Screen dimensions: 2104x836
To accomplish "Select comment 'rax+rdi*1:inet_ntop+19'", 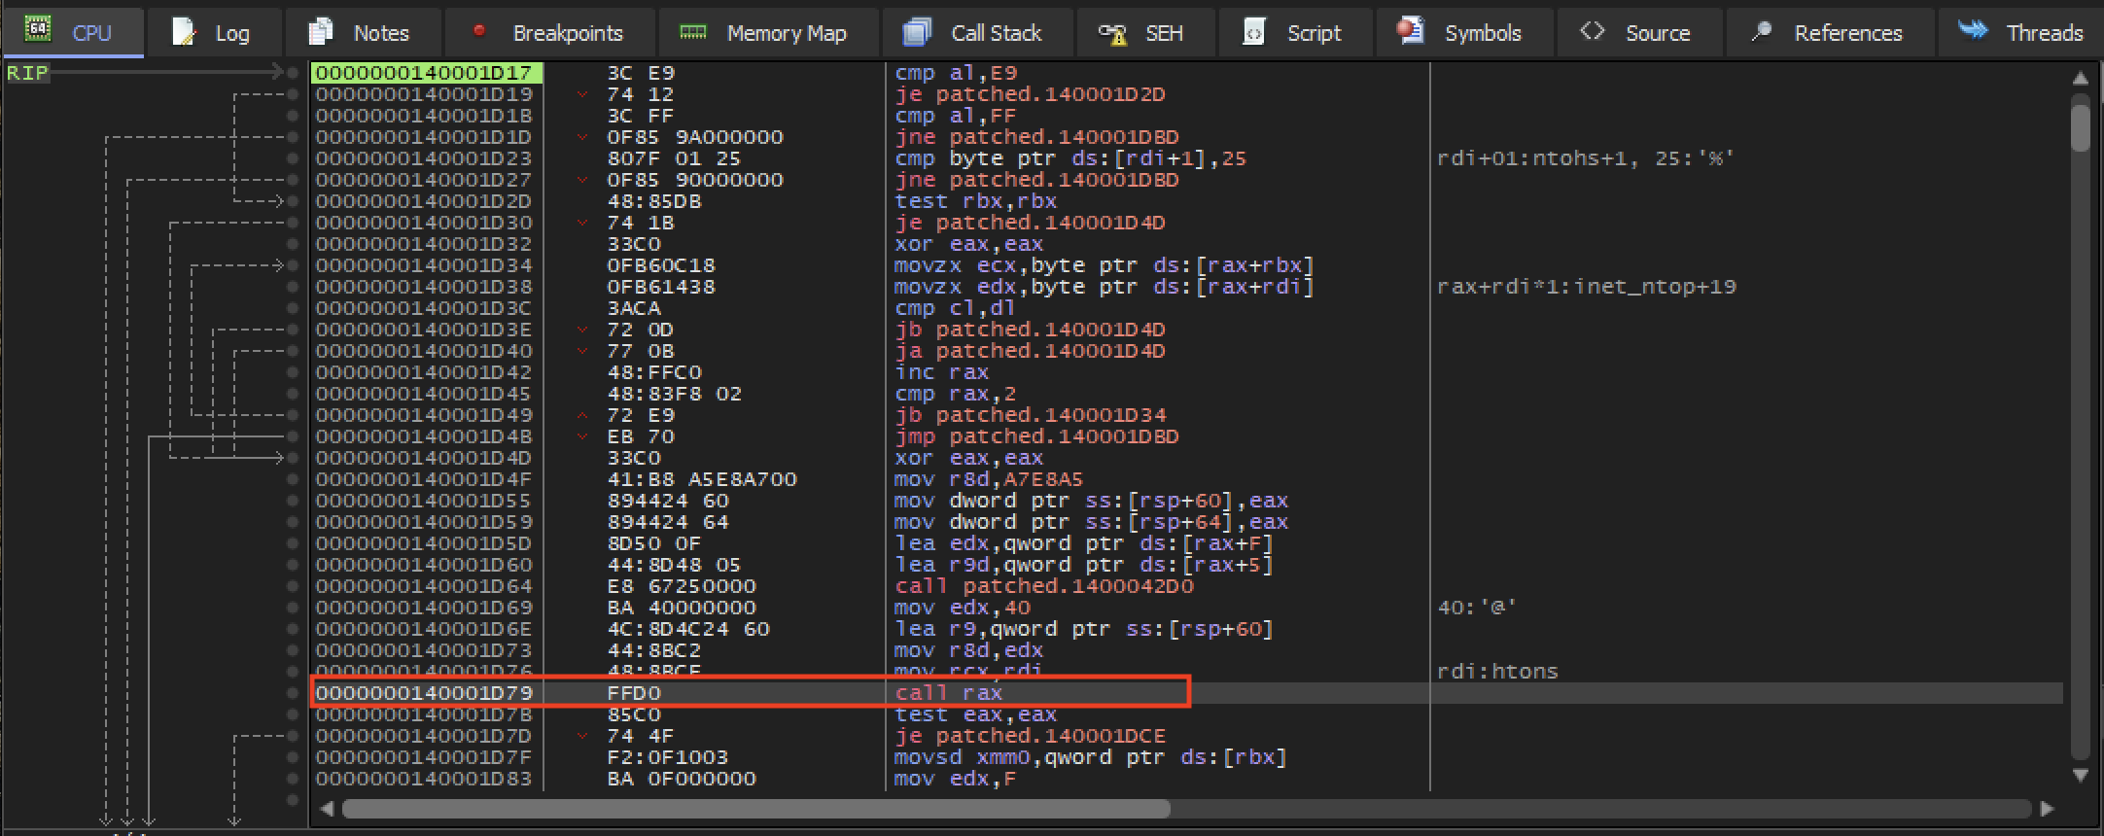I will [x=1587, y=287].
